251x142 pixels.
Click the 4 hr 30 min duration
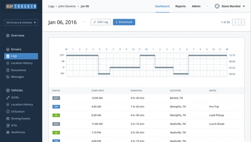pyautogui.click(x=137, y=115)
